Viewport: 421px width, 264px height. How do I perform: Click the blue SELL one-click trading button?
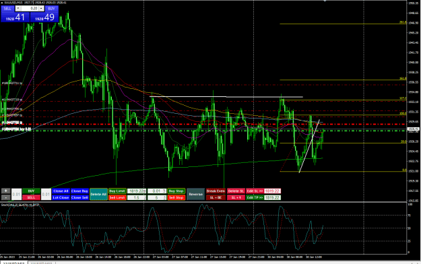pyautogui.click(x=7, y=9)
